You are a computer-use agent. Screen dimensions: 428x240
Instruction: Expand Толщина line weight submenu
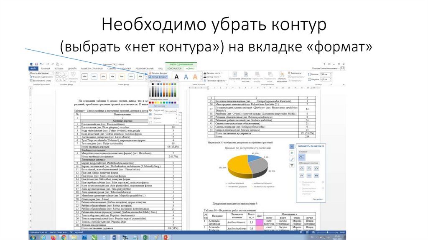coord(163,114)
